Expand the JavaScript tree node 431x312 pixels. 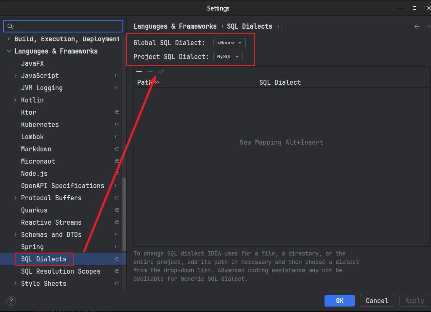coord(16,75)
